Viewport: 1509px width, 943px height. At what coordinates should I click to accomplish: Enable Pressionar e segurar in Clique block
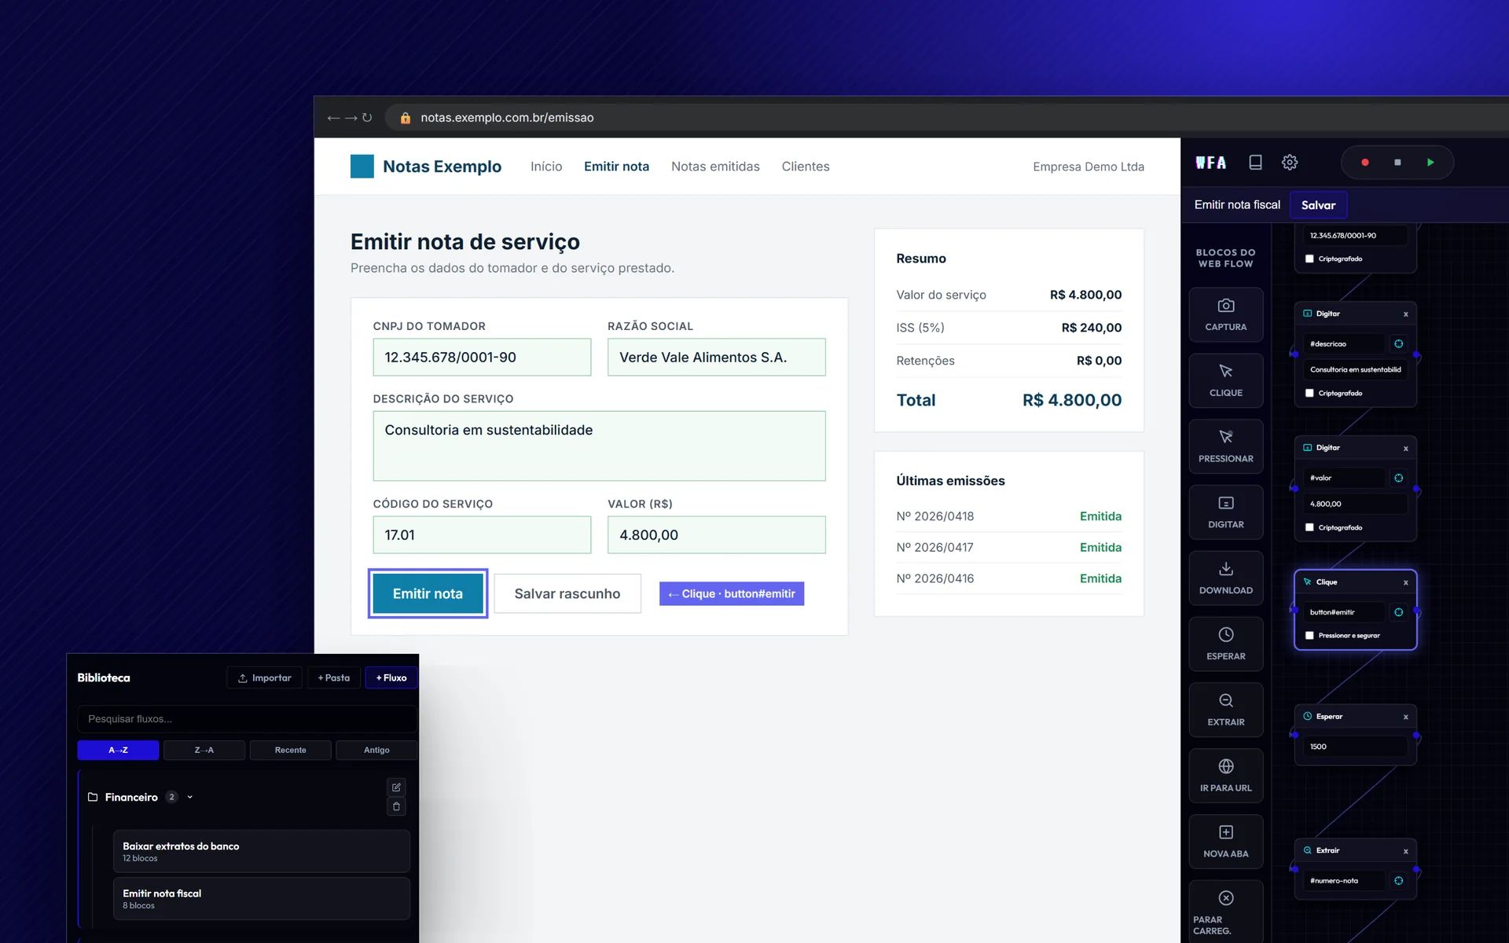pos(1309,636)
